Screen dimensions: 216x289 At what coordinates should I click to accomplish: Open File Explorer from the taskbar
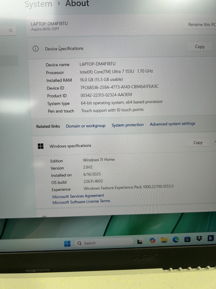(164, 240)
